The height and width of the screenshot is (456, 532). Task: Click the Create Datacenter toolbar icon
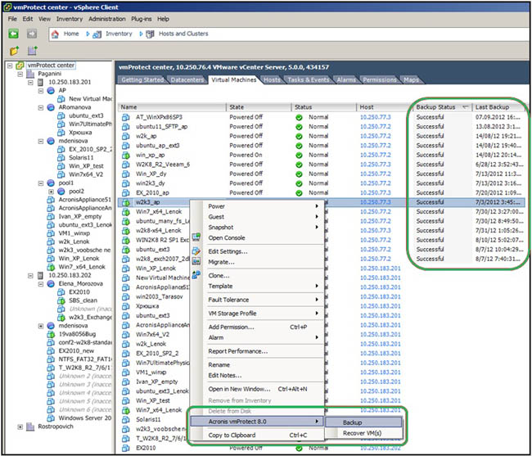33,51
